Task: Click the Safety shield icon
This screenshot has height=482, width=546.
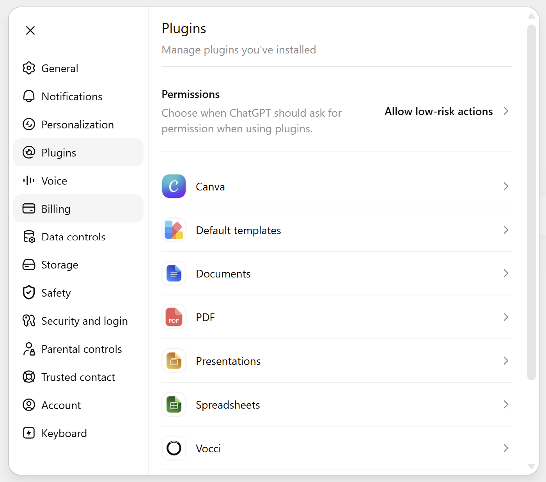Action: click(x=29, y=293)
